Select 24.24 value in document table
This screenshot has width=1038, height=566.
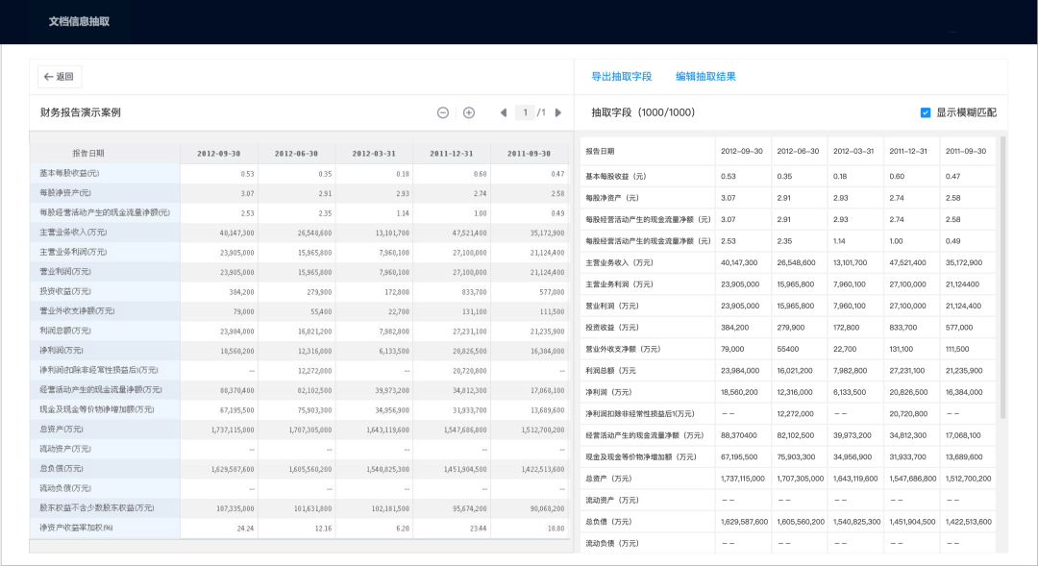(246, 529)
